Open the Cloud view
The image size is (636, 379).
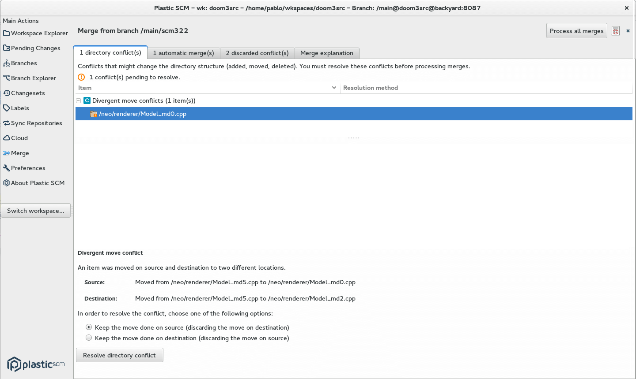tap(15, 138)
